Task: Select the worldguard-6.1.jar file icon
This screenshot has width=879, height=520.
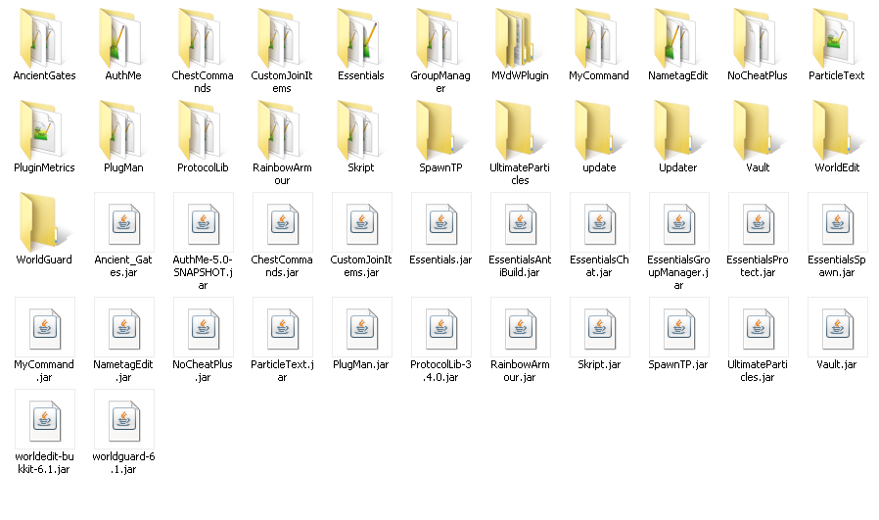Action: tap(124, 419)
